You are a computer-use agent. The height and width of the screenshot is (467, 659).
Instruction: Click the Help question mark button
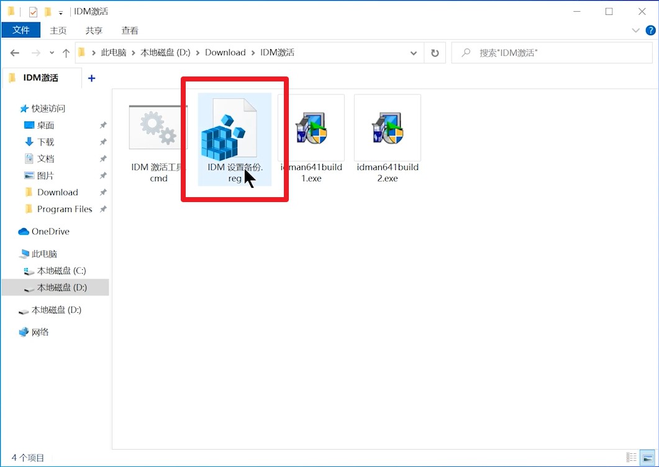pyautogui.click(x=650, y=30)
